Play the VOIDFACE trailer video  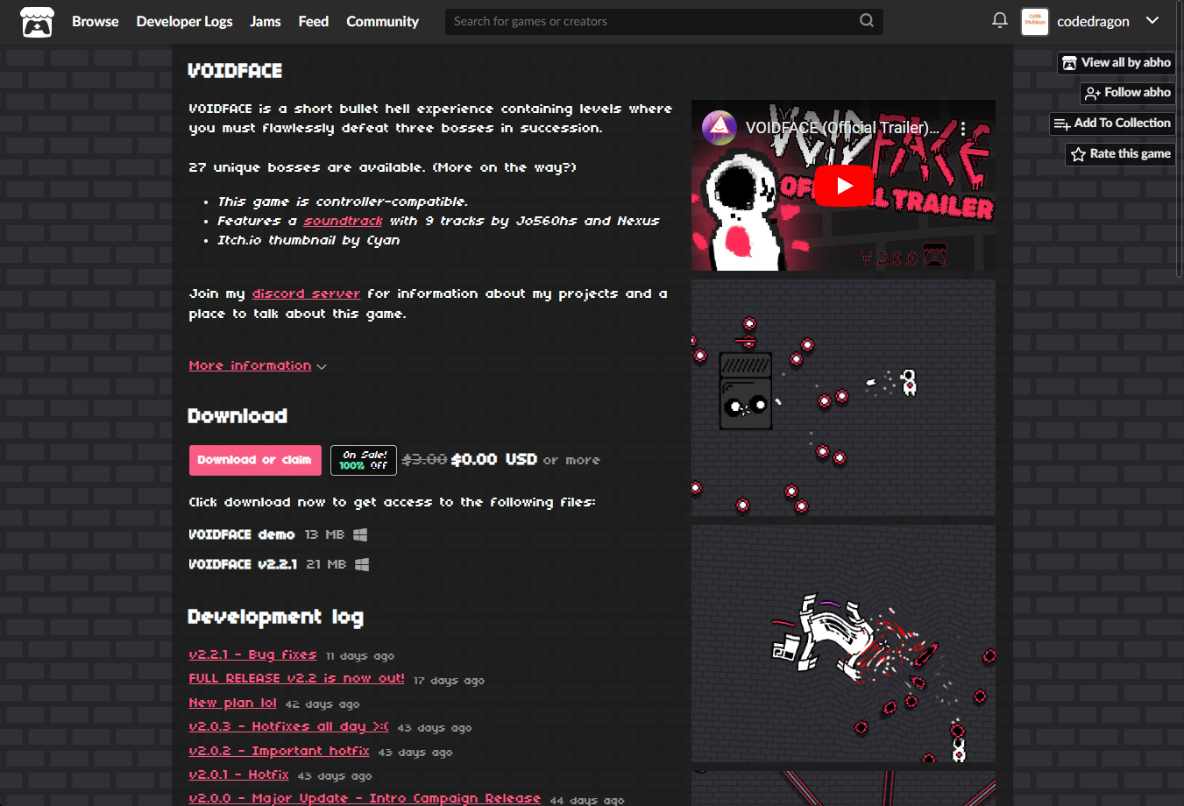point(843,186)
